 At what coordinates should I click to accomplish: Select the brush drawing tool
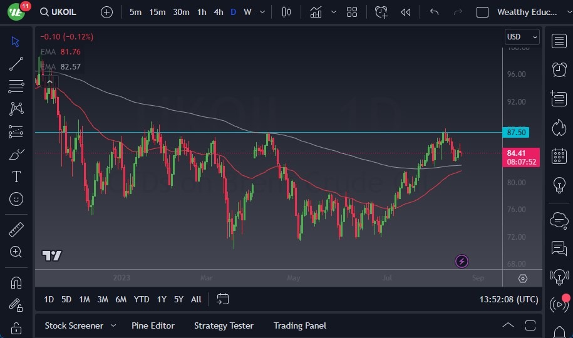coord(16,154)
